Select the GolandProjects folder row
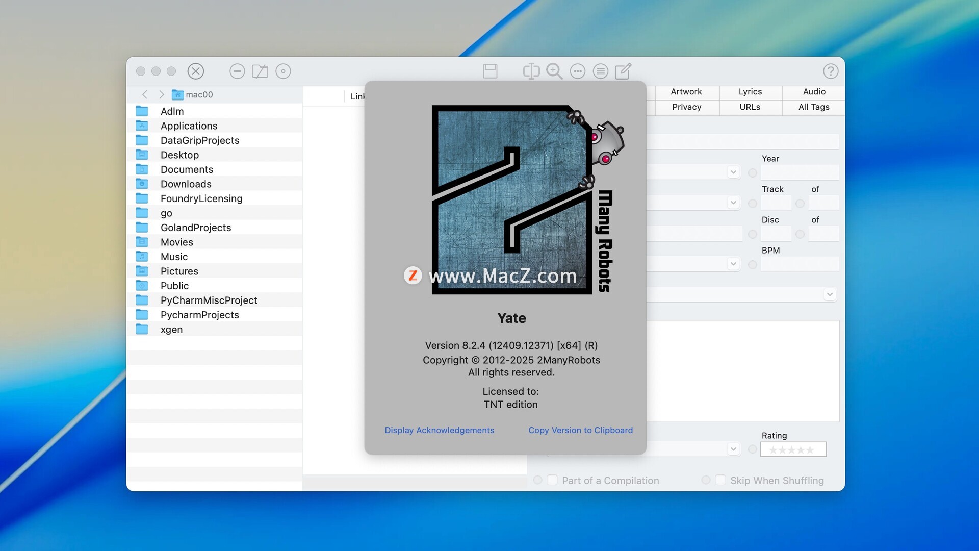The height and width of the screenshot is (551, 979). tap(214, 228)
